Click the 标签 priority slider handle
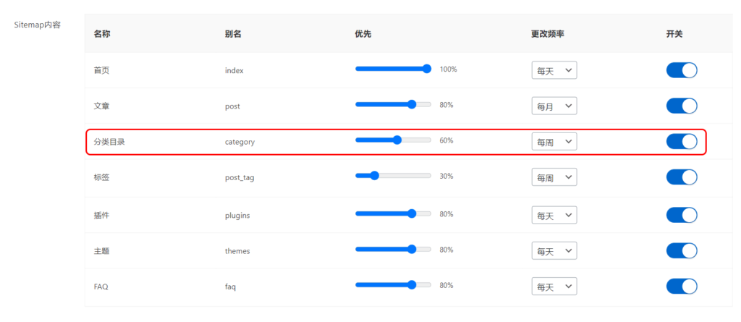 374,175
